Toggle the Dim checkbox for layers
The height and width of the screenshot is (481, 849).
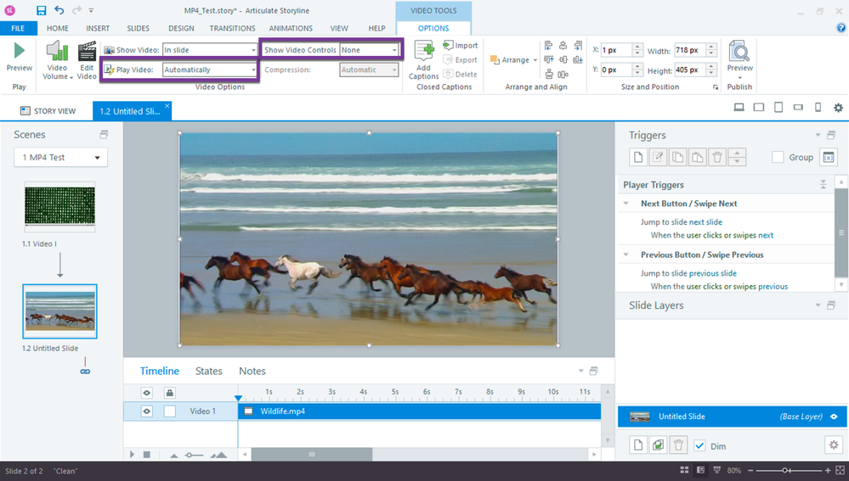pyautogui.click(x=699, y=446)
